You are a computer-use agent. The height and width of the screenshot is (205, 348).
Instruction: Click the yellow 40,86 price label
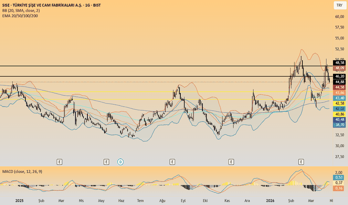[339, 114]
